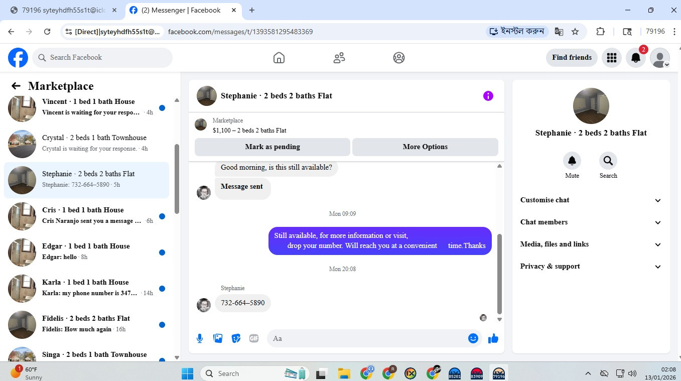Open the Facebook logo home link
The width and height of the screenshot is (681, 381).
(x=18, y=58)
